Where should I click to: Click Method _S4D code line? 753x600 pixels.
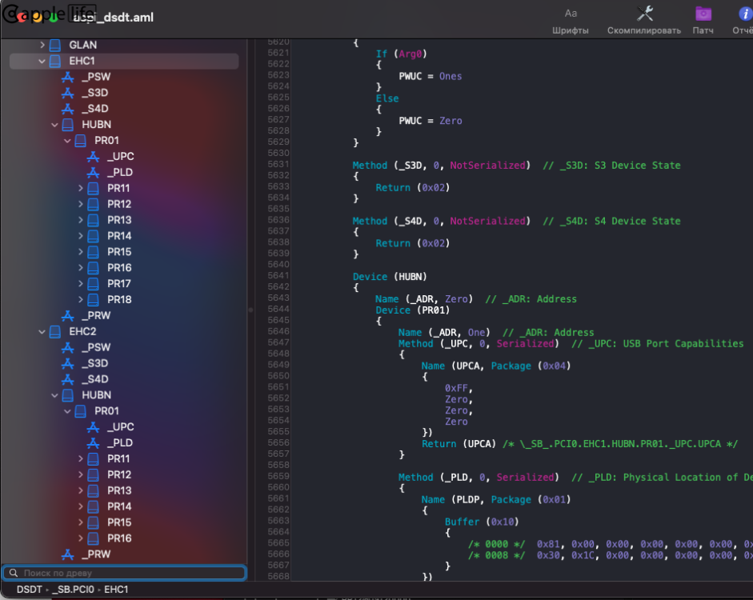[x=516, y=221]
